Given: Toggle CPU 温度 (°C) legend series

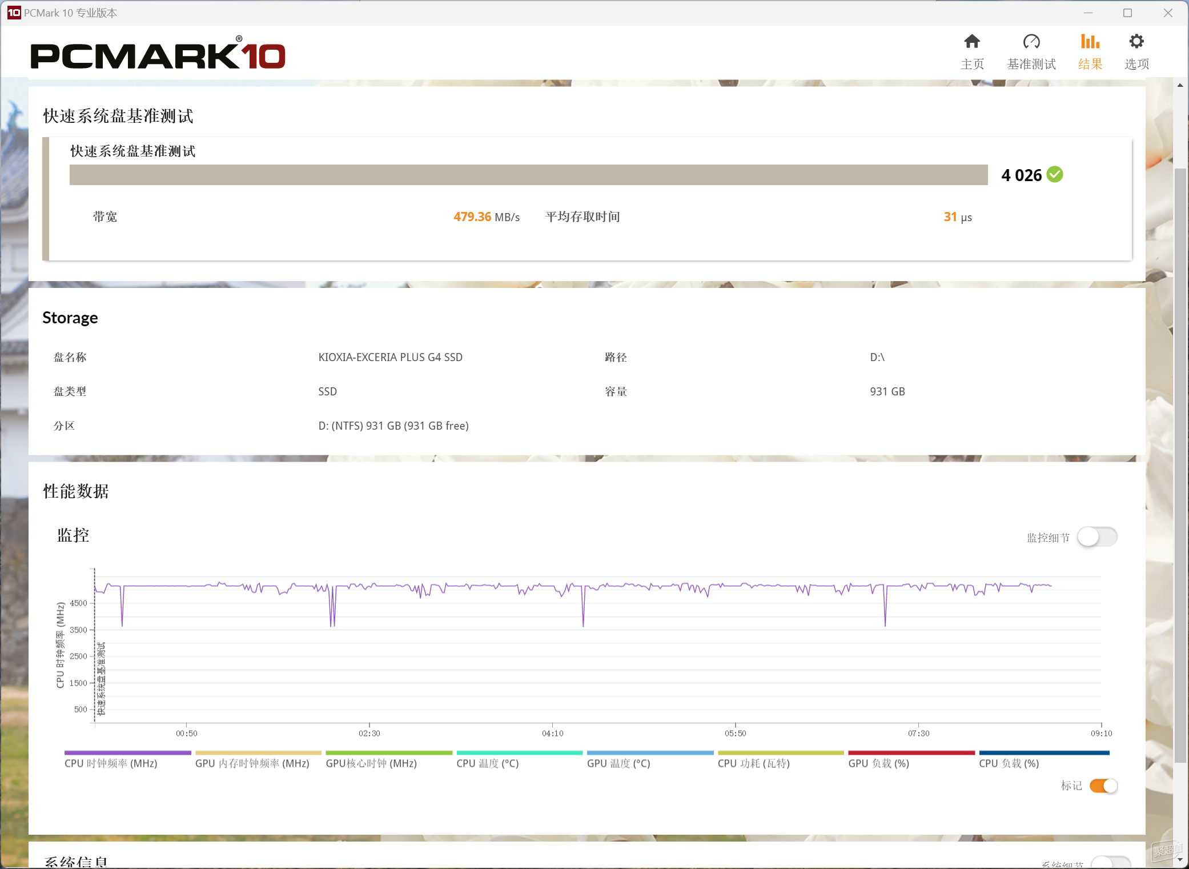Looking at the screenshot, I should [519, 760].
